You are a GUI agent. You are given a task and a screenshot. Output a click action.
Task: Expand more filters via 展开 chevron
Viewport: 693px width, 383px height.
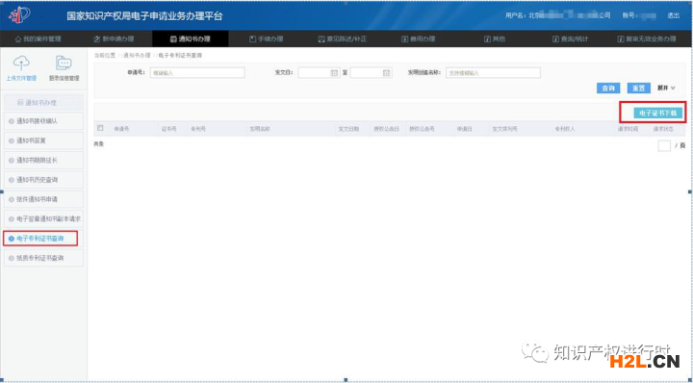coord(666,88)
